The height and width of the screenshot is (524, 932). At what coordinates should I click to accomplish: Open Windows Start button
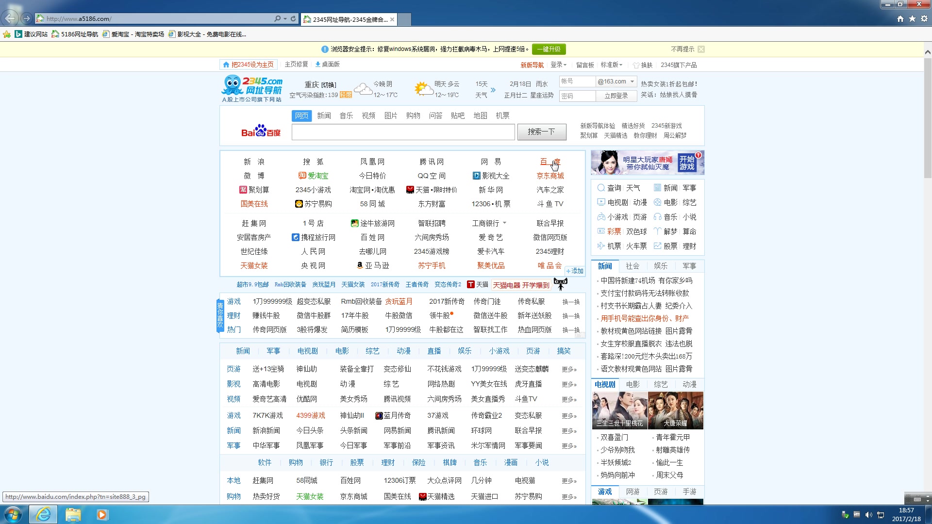[13, 514]
